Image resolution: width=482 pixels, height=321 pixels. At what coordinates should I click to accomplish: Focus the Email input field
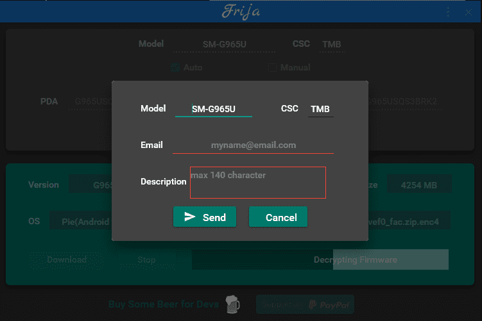click(x=253, y=145)
